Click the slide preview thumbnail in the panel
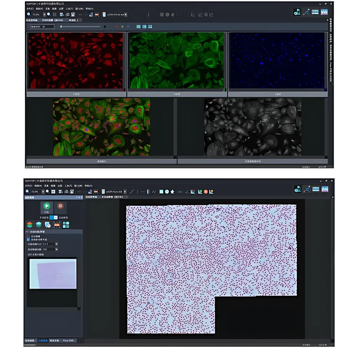The image size is (351, 351). coord(53,274)
